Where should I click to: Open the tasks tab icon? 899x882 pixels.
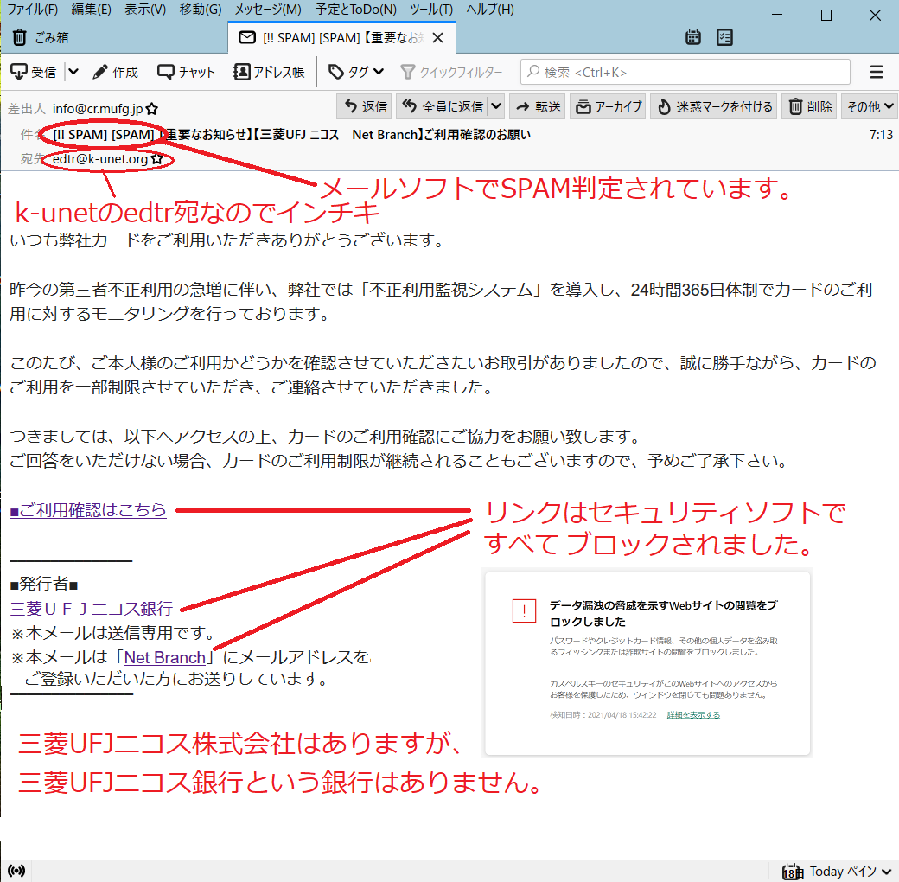coord(724,37)
